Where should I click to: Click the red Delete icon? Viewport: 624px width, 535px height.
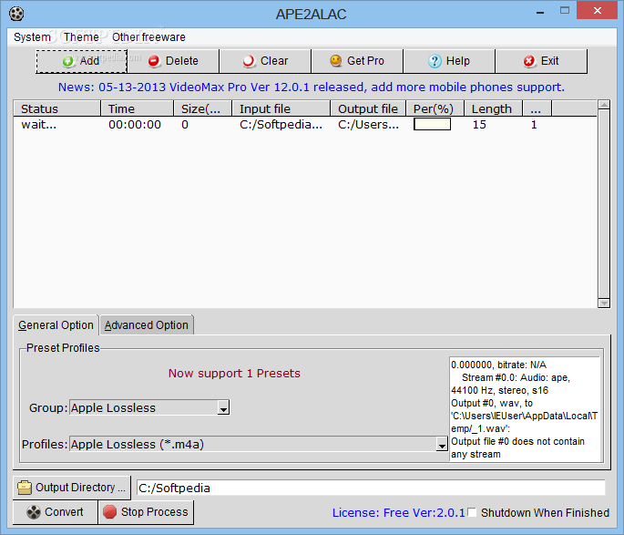[154, 61]
